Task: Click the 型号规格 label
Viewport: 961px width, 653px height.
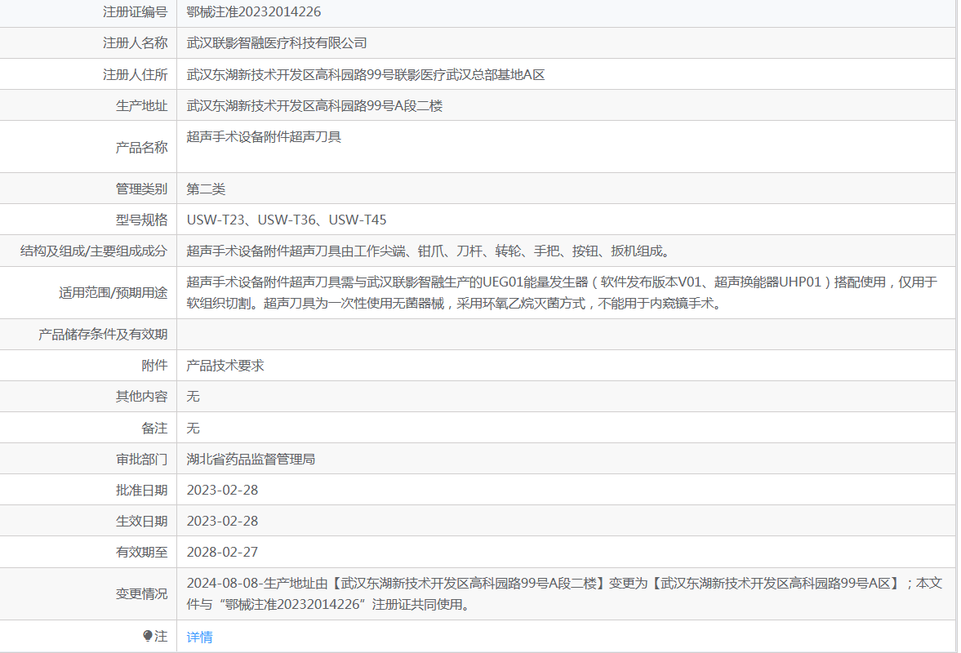Action: click(x=141, y=220)
